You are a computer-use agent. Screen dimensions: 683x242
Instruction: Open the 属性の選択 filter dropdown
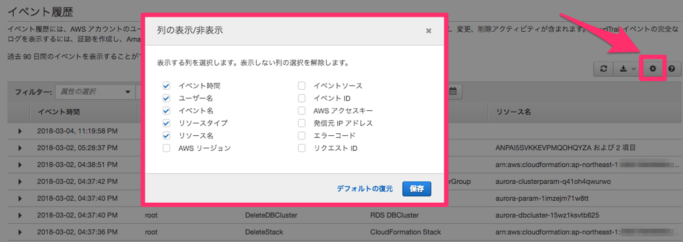95,92
